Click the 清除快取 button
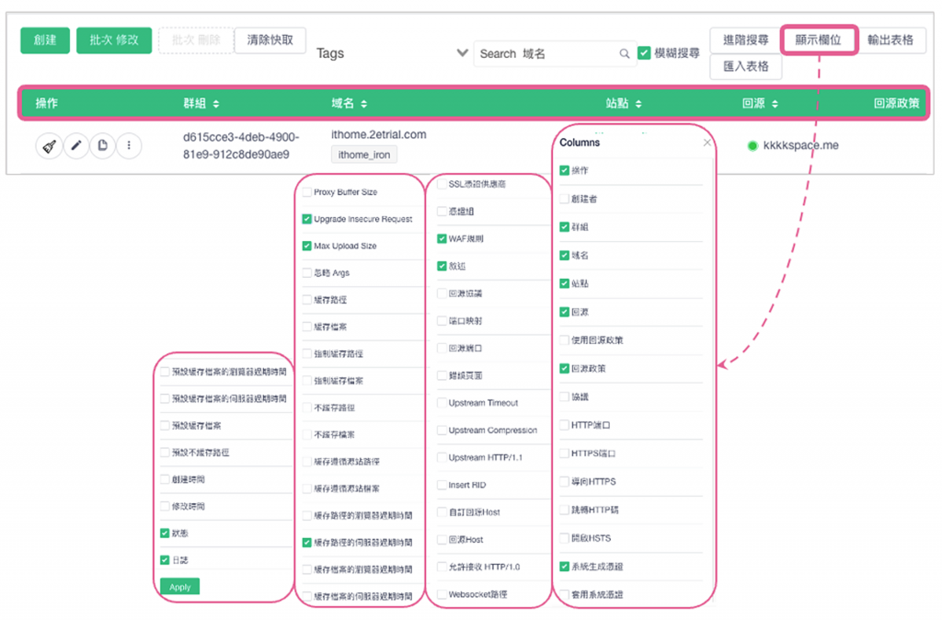The height and width of the screenshot is (620, 942). tap(270, 40)
